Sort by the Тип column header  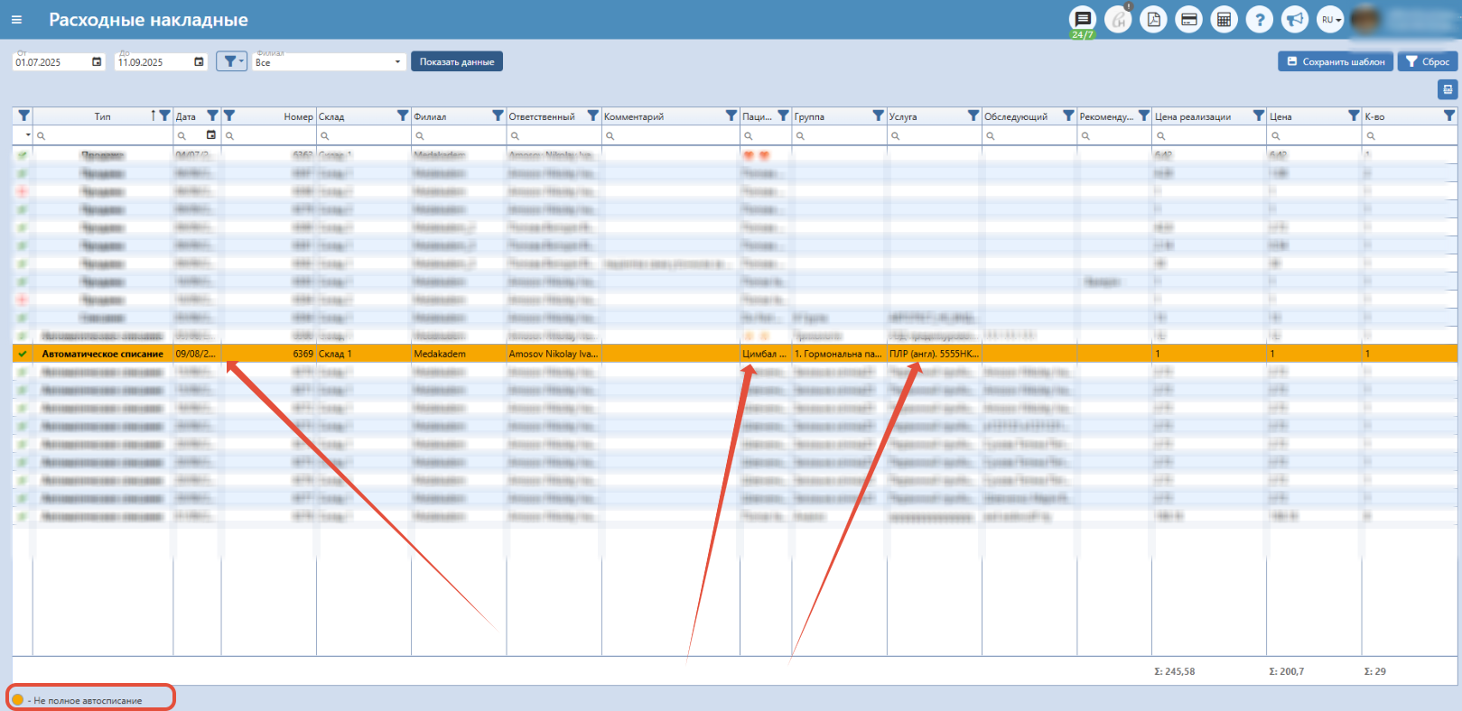(103, 116)
